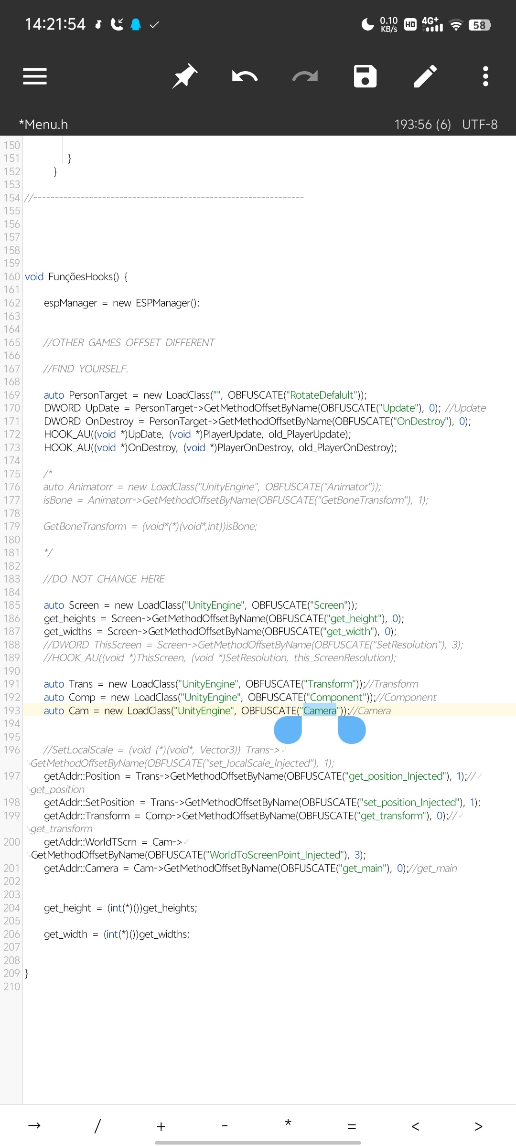516x1146 pixels.
Task: Toggle edit mode with pencil icon
Action: (425, 76)
